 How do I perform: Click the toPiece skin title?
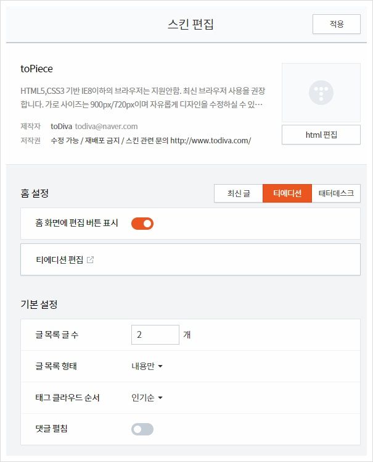[x=36, y=69]
